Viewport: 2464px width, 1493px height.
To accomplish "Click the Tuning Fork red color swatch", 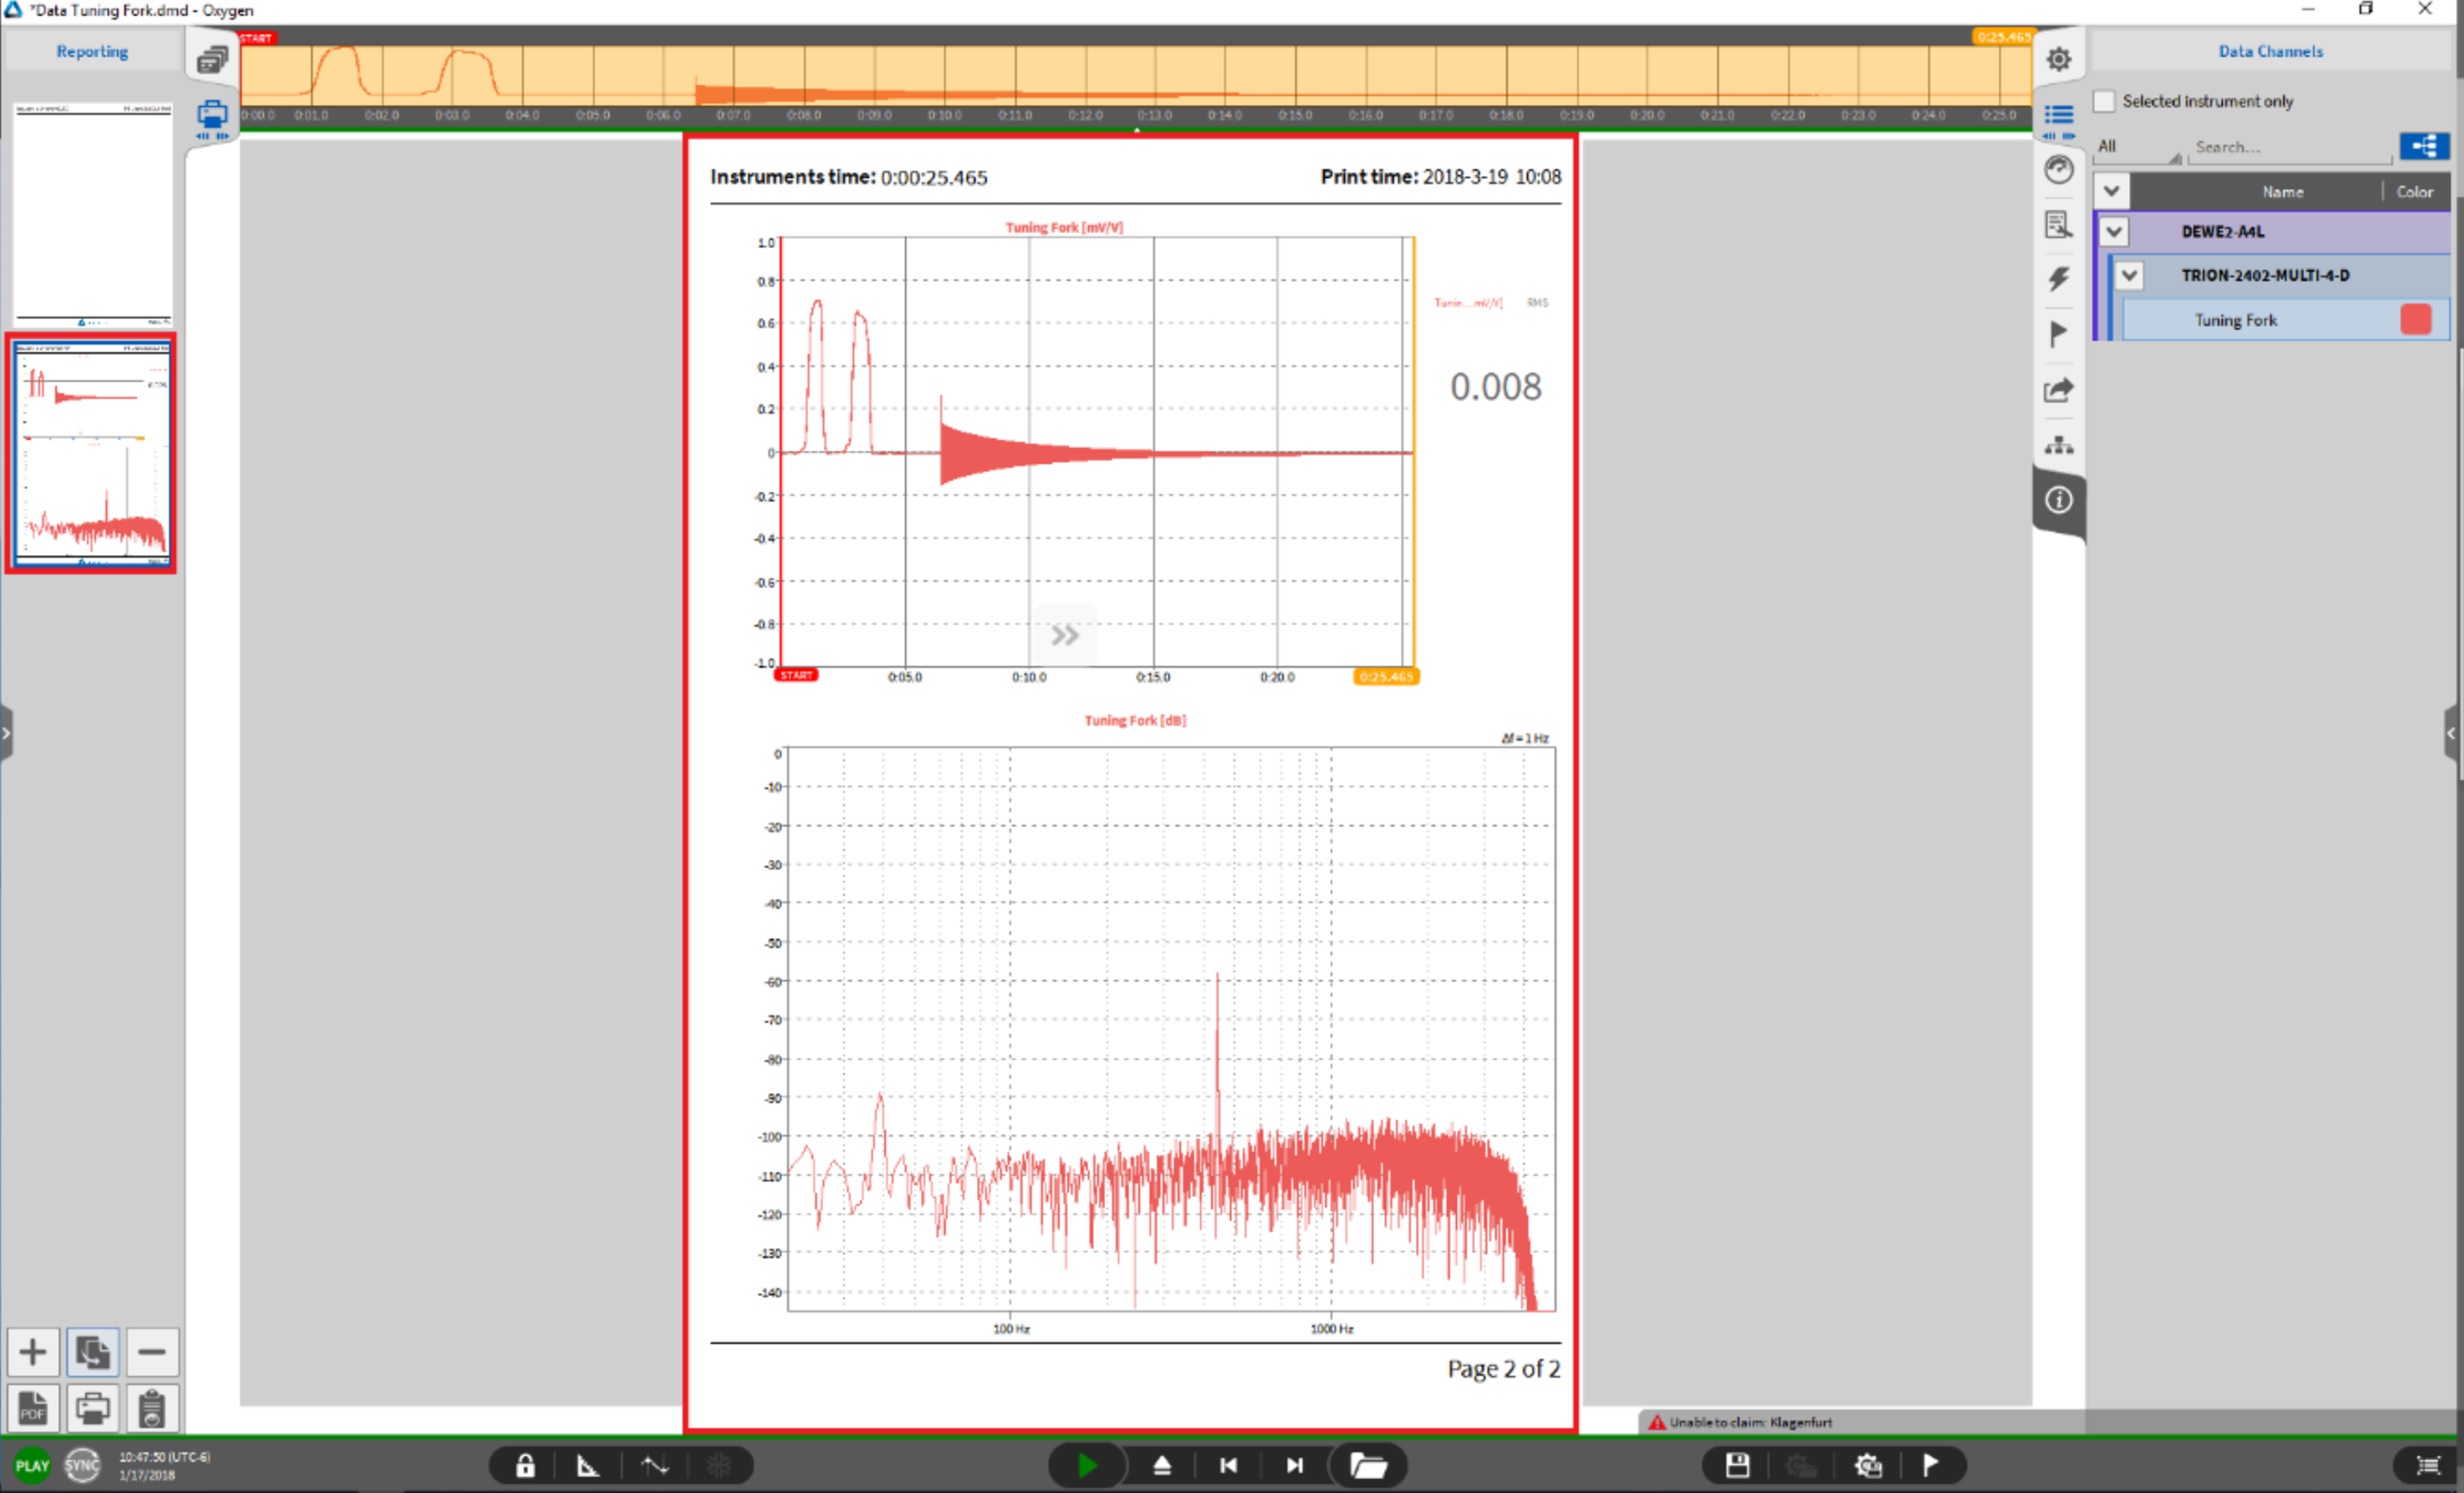I will 2415,320.
